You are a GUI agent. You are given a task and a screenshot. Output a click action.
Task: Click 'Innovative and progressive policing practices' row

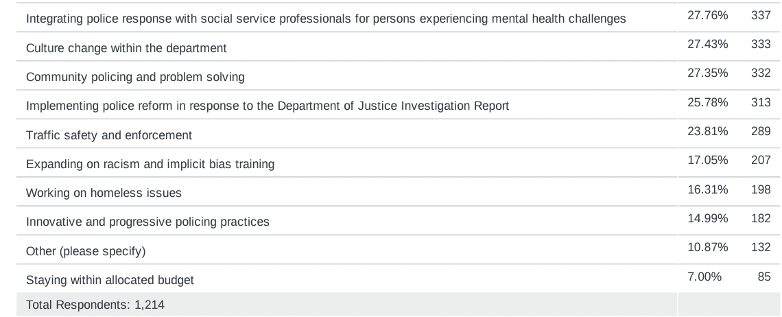point(147,222)
